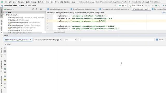166x93 pixels.
Task: Click the Make Project hammer icon
Action: (115, 5)
